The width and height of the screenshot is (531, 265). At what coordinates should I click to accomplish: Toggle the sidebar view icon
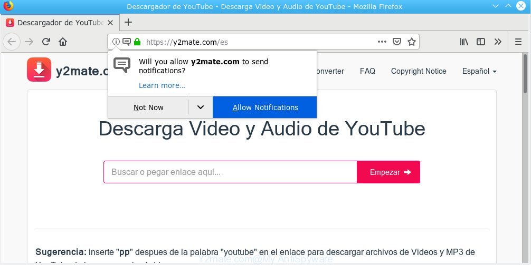pyautogui.click(x=480, y=42)
